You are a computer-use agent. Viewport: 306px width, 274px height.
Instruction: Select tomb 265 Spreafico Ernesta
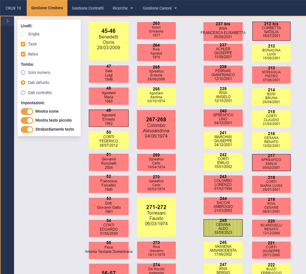tap(156, 74)
